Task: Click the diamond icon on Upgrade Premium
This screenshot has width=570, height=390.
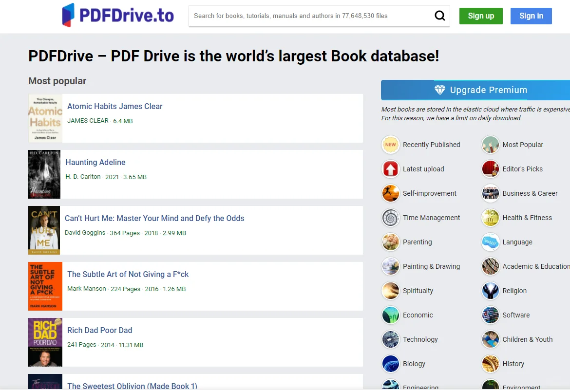Action: point(440,90)
